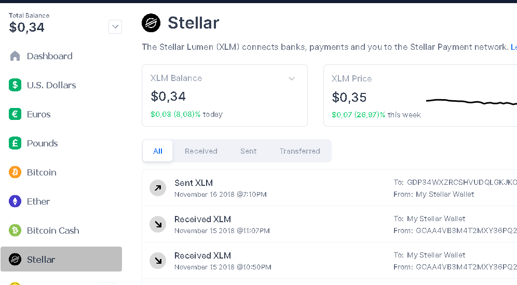
Task: Click the Pounds currency icon
Action: (x=15, y=143)
